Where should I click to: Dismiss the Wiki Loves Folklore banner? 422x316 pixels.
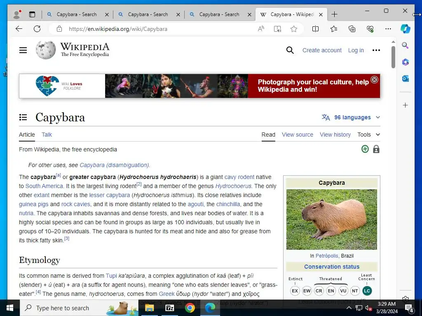click(x=374, y=79)
